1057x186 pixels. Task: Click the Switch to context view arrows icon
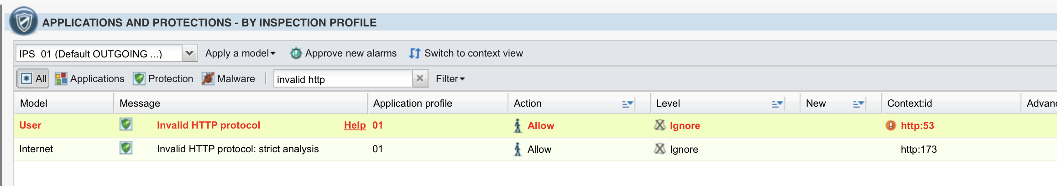tap(414, 53)
